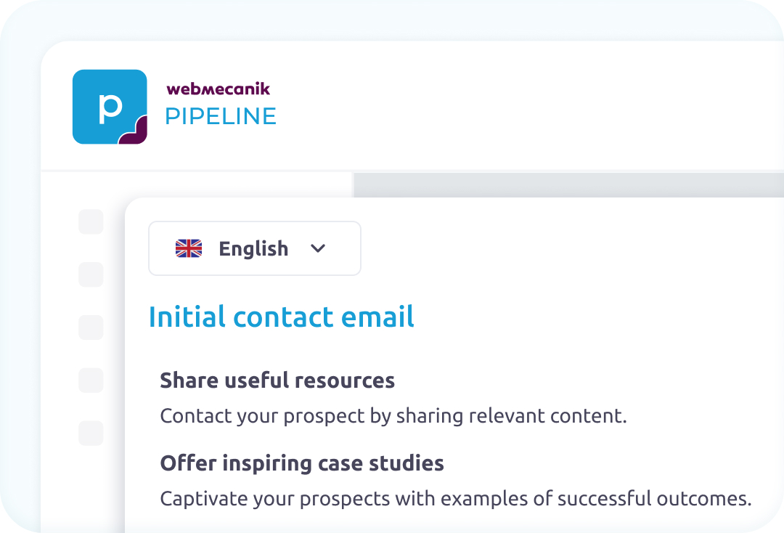Open the 'Initial contact email' heading
Viewport: 784px width, 533px height.
[x=281, y=317]
